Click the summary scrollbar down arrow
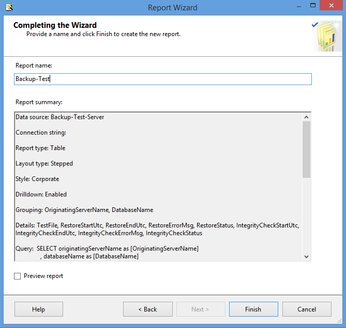 306,256
